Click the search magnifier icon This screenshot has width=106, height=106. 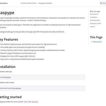coord(101,3)
